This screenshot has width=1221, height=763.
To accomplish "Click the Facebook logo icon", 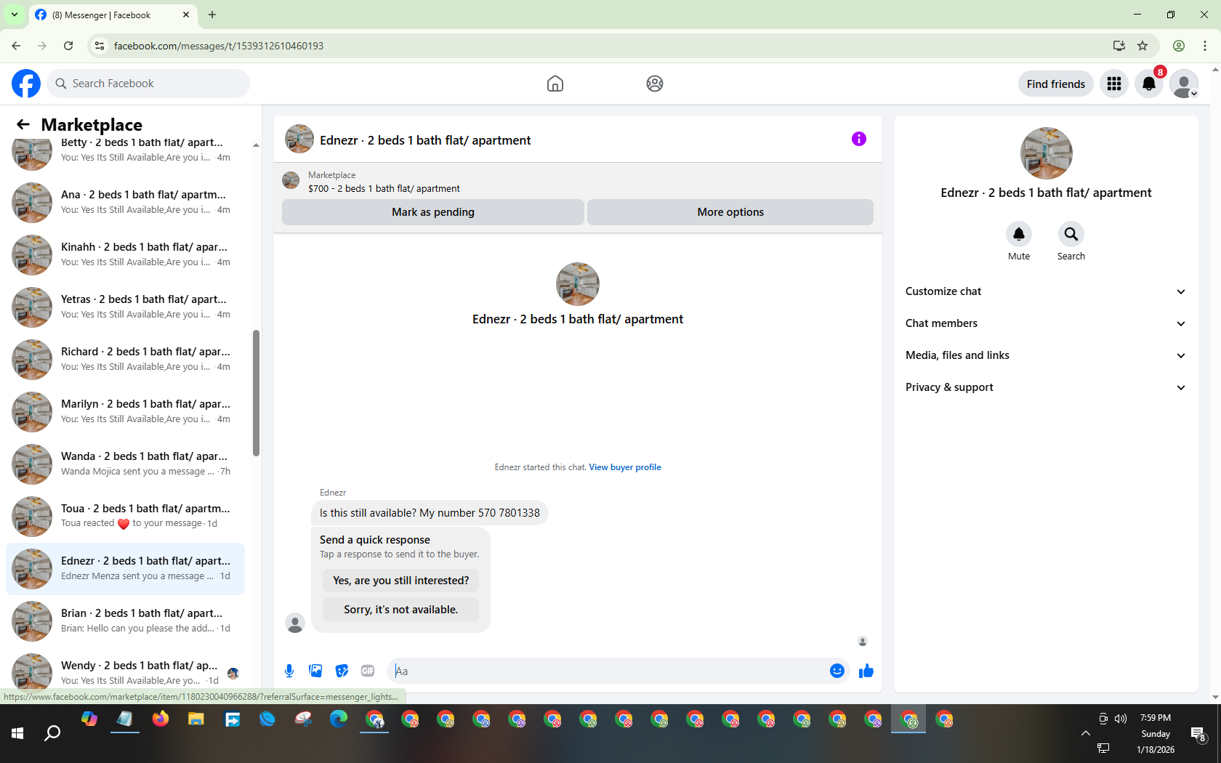I will [x=26, y=84].
